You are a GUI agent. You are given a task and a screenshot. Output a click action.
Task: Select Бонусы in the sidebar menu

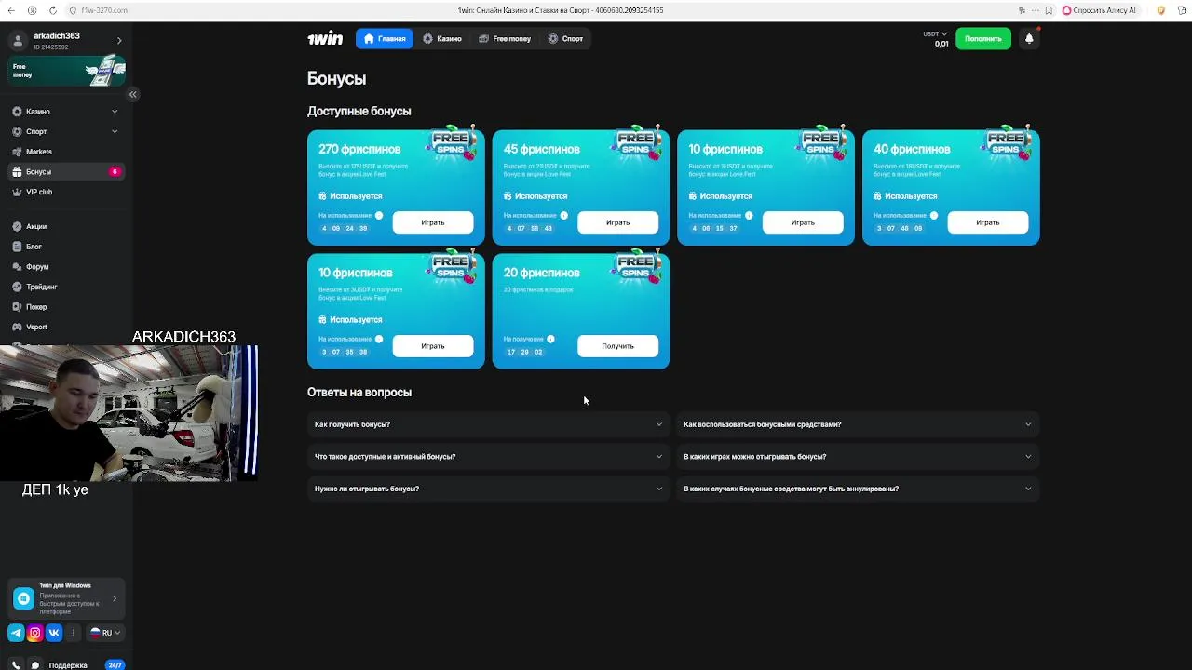[66, 172]
